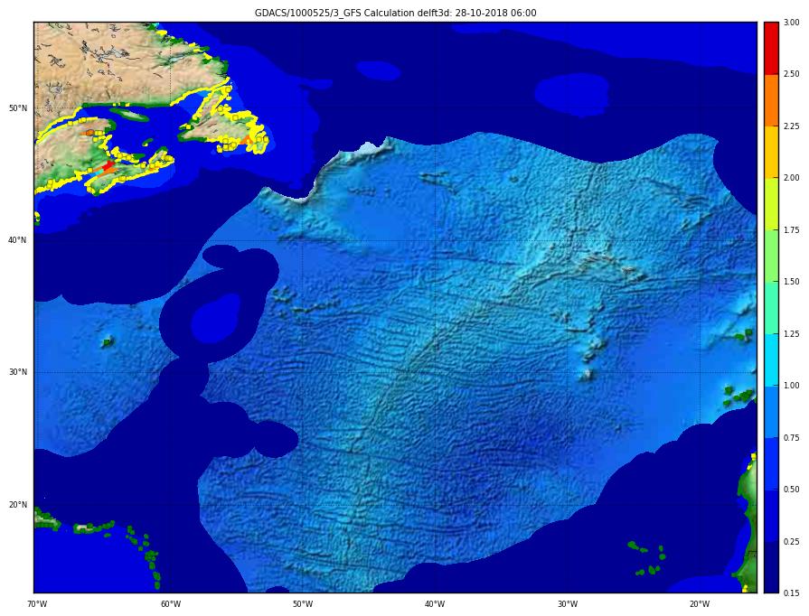Click the 3.00 label on the color bar

point(791,23)
